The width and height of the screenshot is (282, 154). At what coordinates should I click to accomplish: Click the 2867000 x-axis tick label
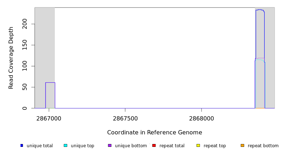(49, 118)
